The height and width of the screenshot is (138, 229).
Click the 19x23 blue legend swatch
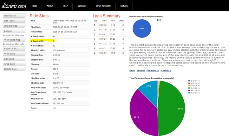189,81
